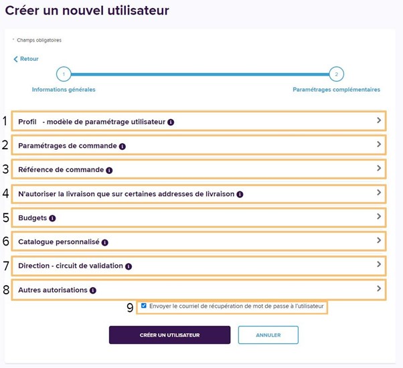The height and width of the screenshot is (368, 403).
Task: Click the Budgets info icon
Action: pyautogui.click(x=52, y=218)
